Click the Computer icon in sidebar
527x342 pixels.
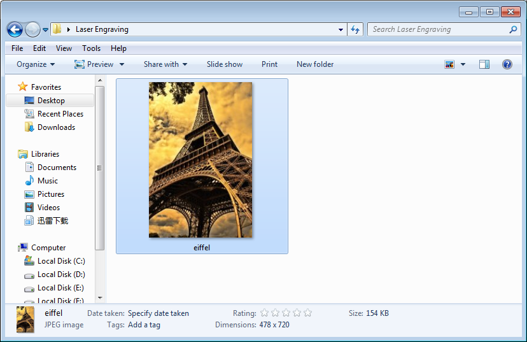click(23, 248)
